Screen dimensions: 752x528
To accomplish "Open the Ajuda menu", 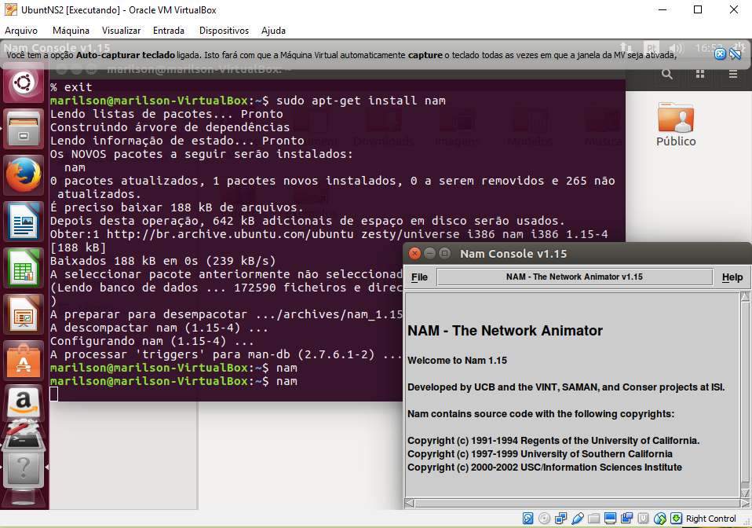I will 273,30.
